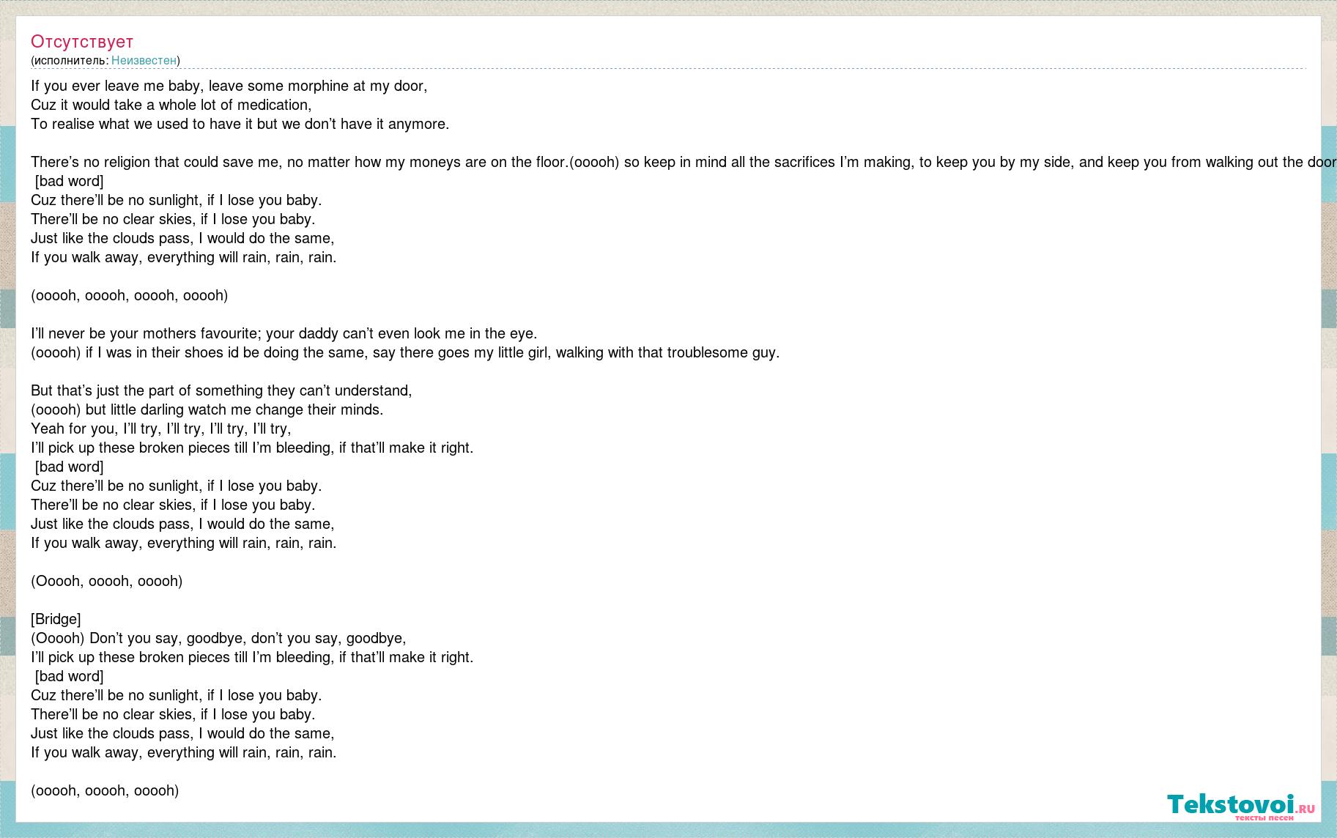Click the Tekstovoi.ru logo

[x=1241, y=805]
